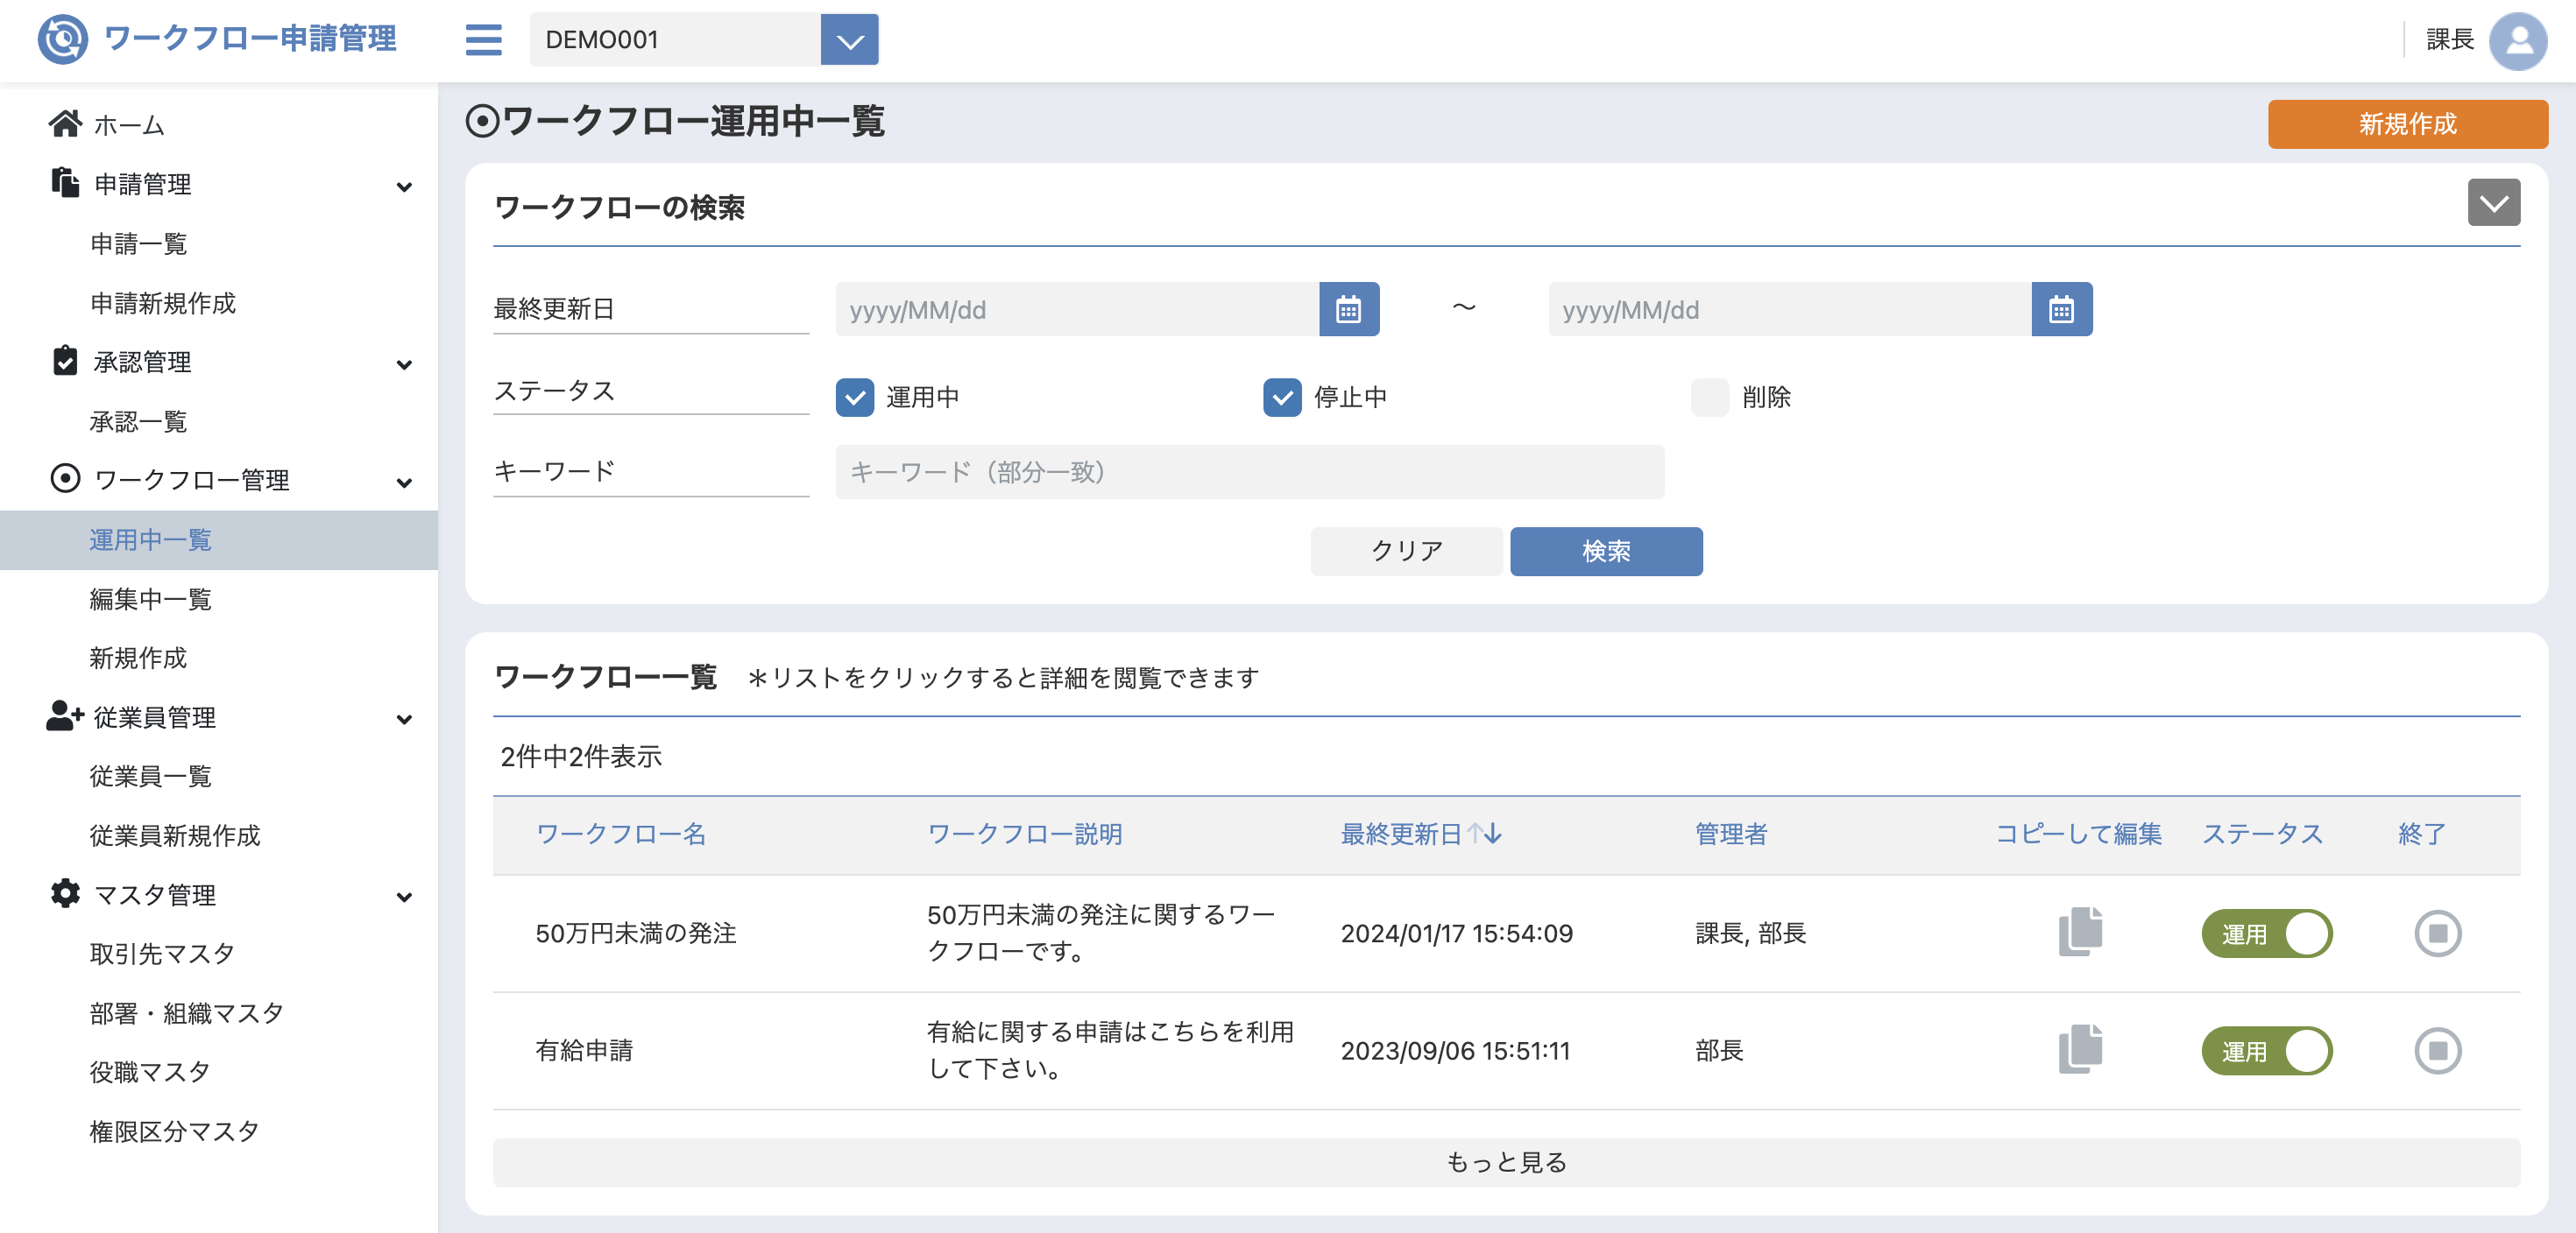2576x1233 pixels.
Task: Open 申請新規作成 in sidebar
Action: coord(163,302)
